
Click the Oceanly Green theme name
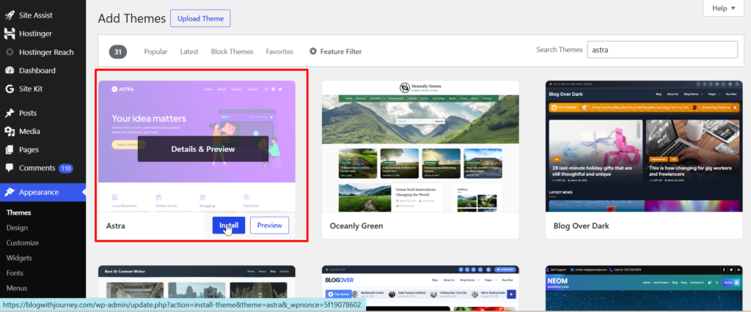coord(356,226)
